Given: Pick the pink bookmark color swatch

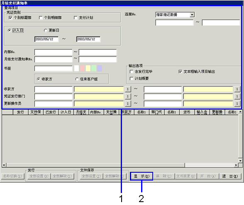Looking at the screenshot, I should pyautogui.click(x=82, y=68).
